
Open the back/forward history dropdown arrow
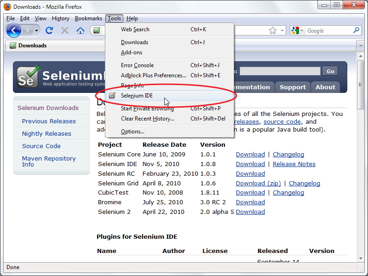point(36,30)
